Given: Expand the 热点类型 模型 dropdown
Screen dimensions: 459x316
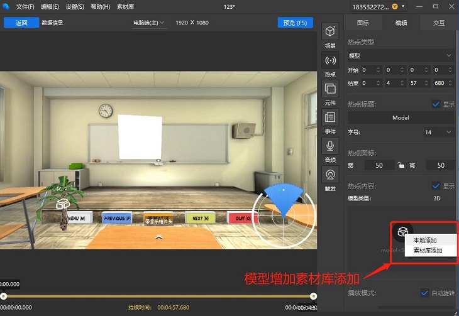Looking at the screenshot, I should pos(400,56).
